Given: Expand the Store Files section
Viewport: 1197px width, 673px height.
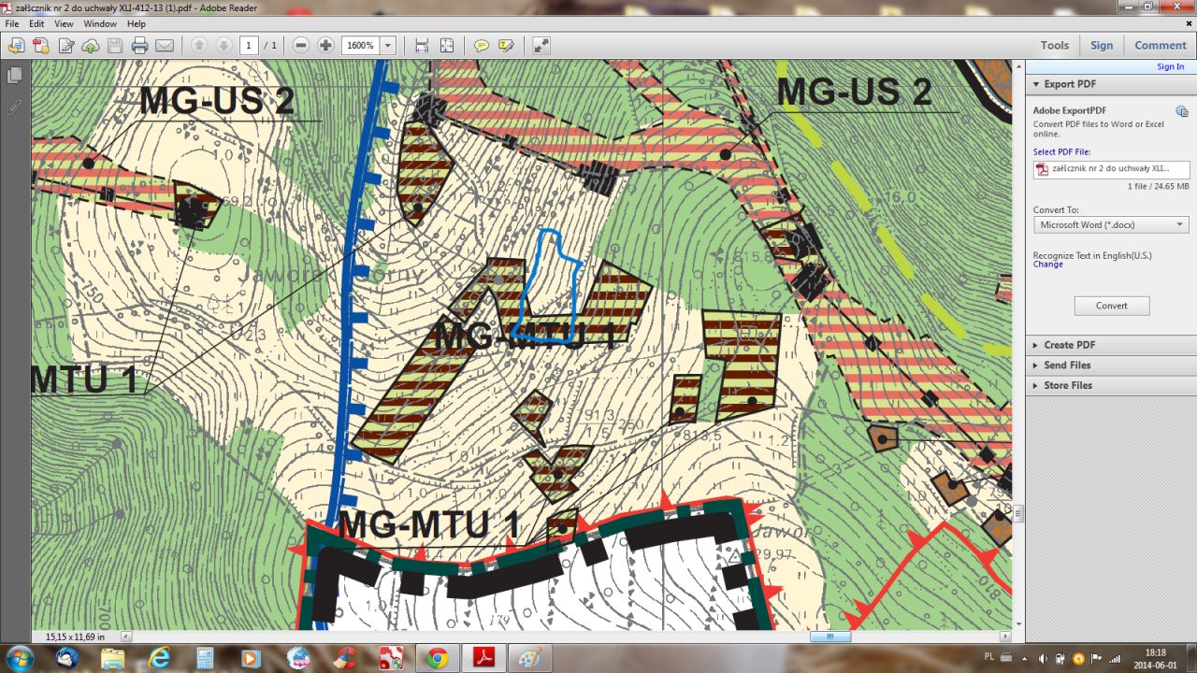Looking at the screenshot, I should click(1068, 385).
